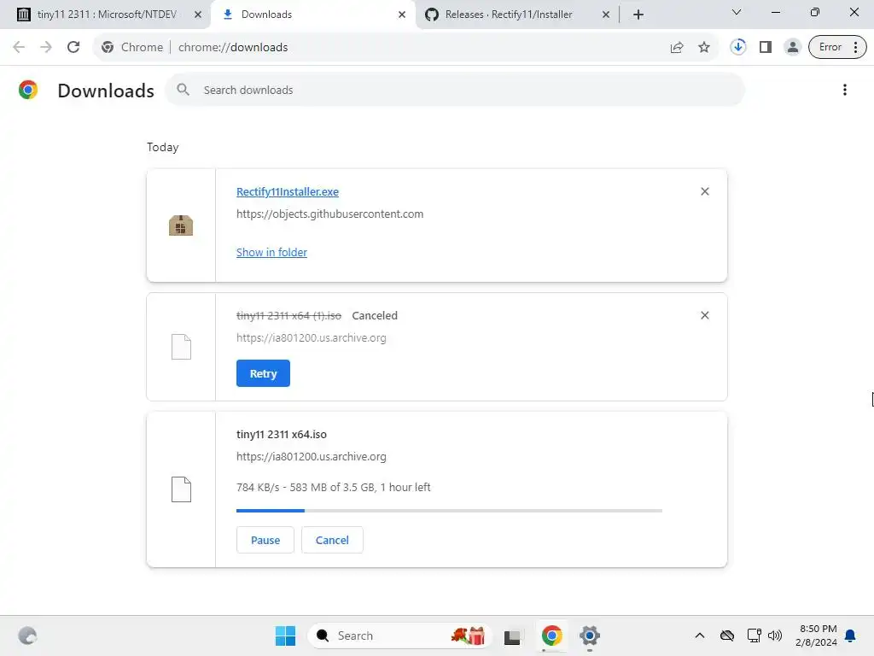Open the profile avatar menu
The height and width of the screenshot is (656, 874).
coord(792,48)
